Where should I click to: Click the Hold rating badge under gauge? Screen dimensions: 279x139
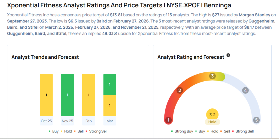tap(213, 122)
